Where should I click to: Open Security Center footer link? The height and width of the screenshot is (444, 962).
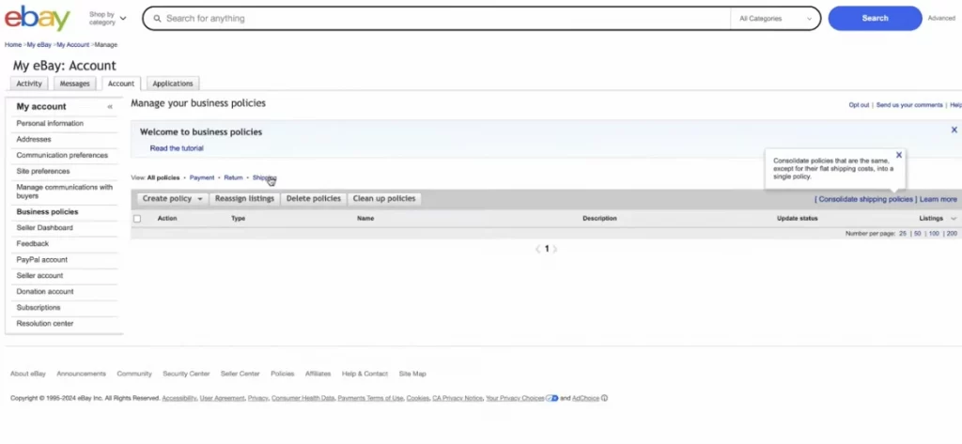click(186, 374)
